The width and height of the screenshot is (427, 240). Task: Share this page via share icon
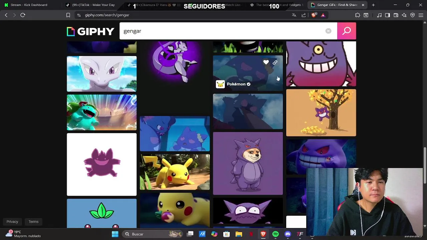[304, 15]
